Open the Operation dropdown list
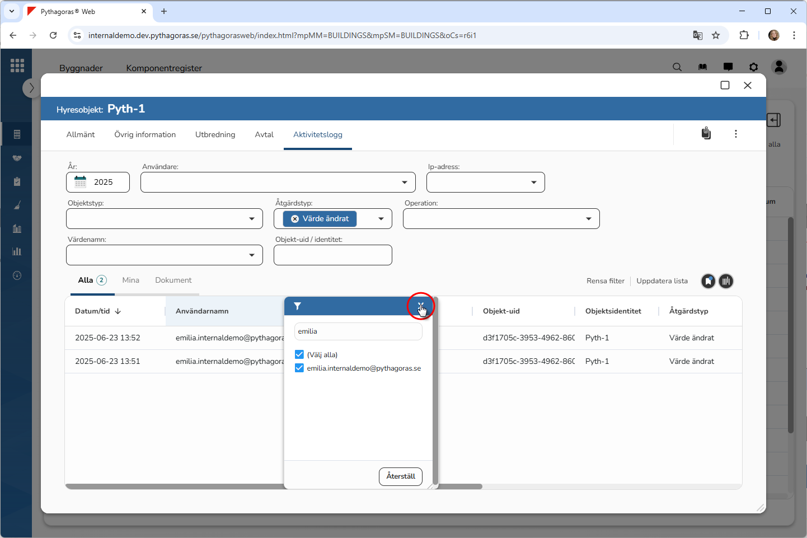The width and height of the screenshot is (807, 538). 589,219
